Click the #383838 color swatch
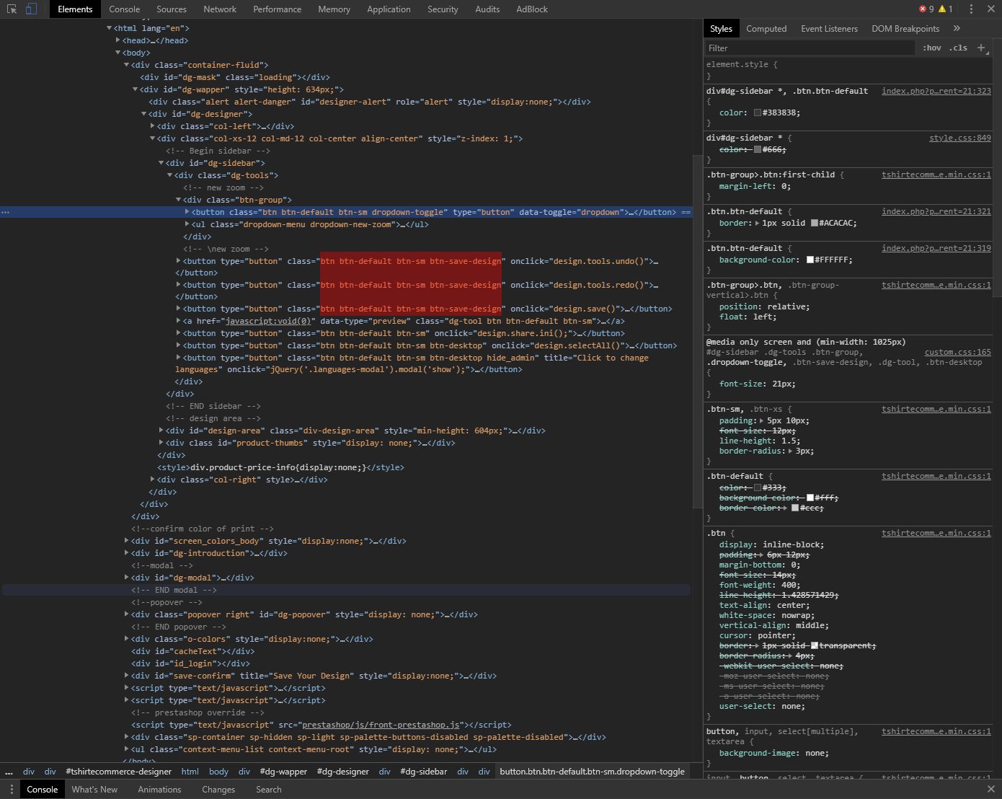Viewport: 1002px width, 799px height. 758,112
